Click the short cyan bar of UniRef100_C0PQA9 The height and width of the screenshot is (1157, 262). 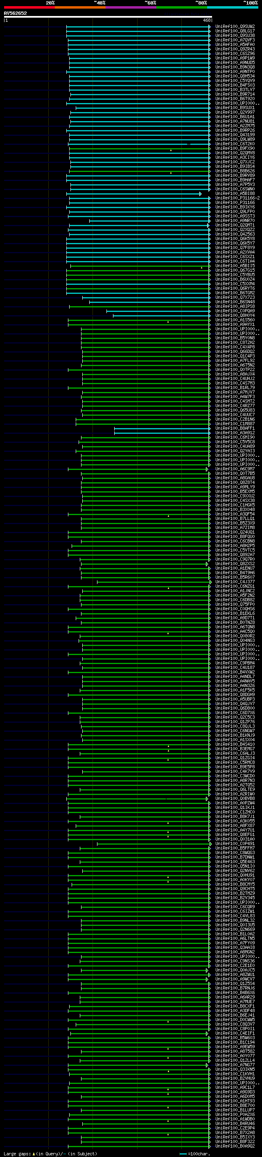pos(158,311)
